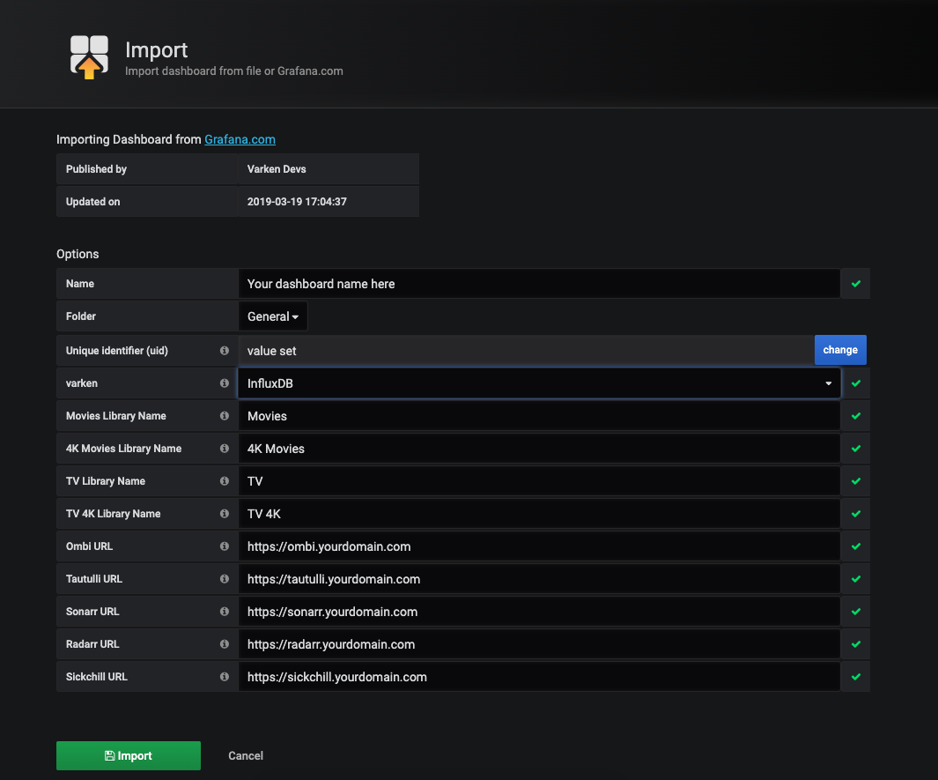The image size is (938, 780).
Task: Click green checkmark beside Movies field
Action: pos(856,416)
